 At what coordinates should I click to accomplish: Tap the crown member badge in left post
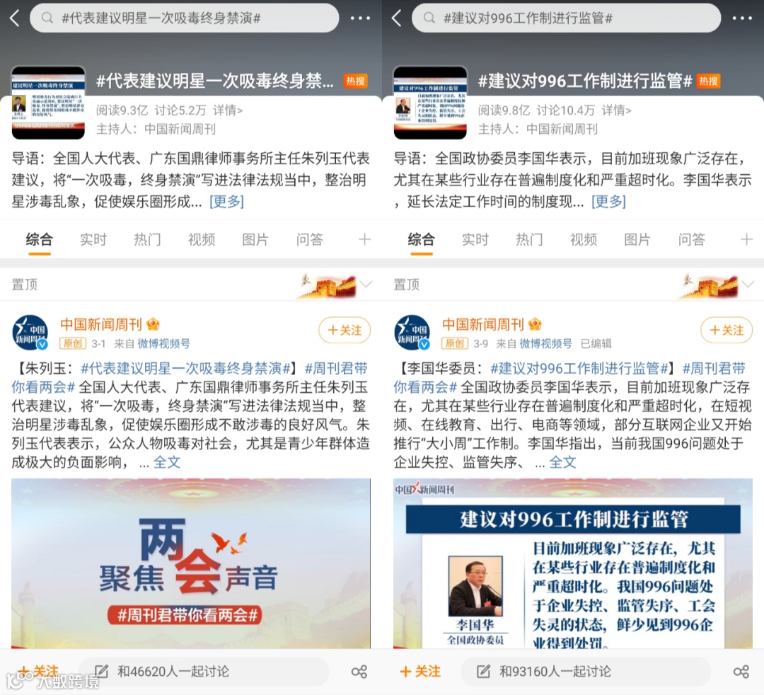pyautogui.click(x=154, y=323)
